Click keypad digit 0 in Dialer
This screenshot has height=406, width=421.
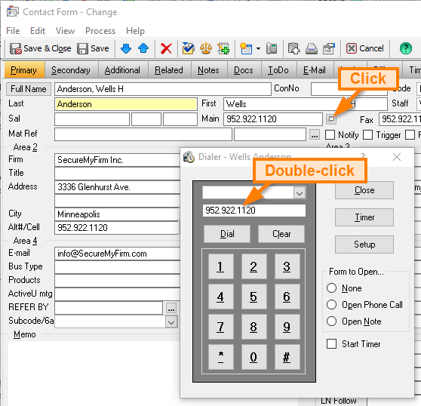(x=254, y=357)
